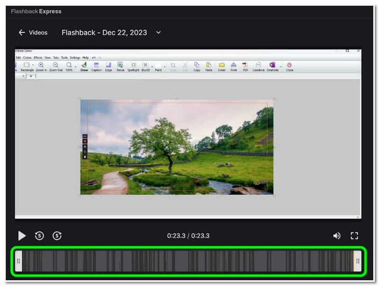The height and width of the screenshot is (286, 379).
Task: Skip back 5 seconds
Action: (39, 235)
